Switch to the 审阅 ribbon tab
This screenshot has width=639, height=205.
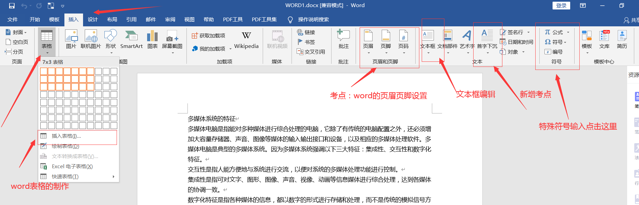(x=170, y=20)
